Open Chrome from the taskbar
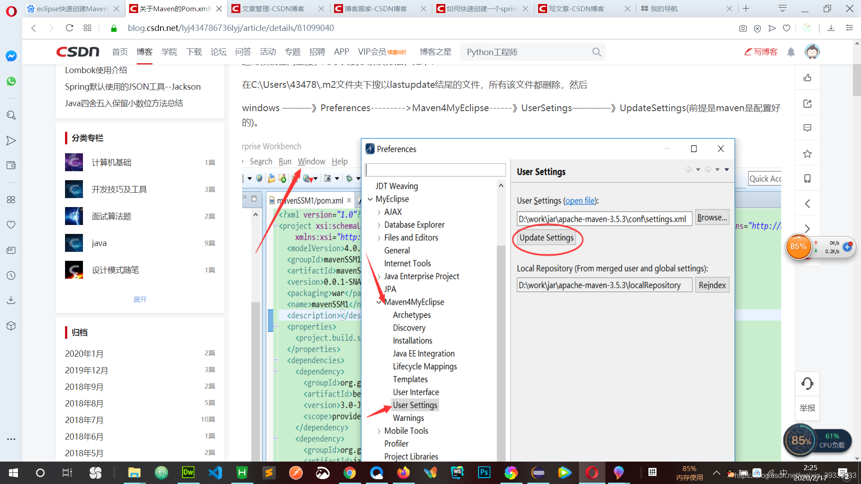 point(350,472)
